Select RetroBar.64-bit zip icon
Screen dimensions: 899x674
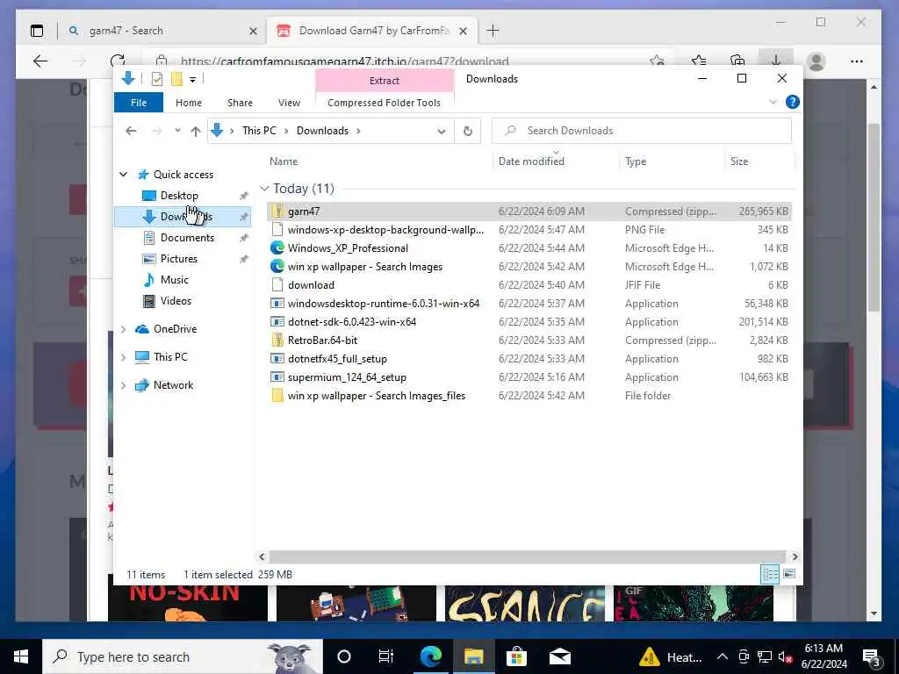point(277,341)
